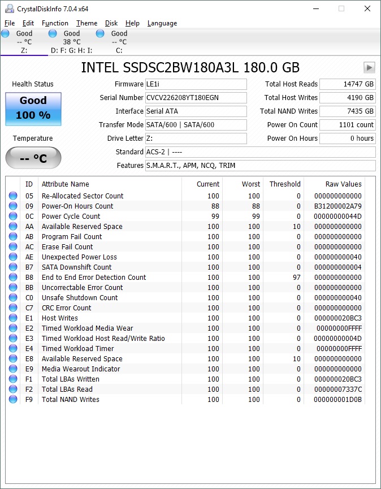Open the Disk menu

111,23
